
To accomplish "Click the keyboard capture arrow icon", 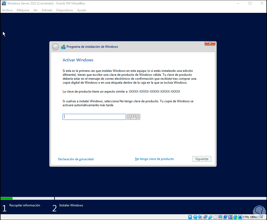I will point(240,217).
